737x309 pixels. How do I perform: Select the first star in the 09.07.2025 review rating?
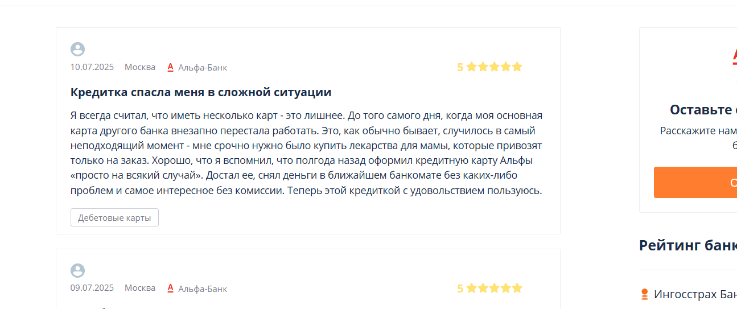pyautogui.click(x=471, y=288)
